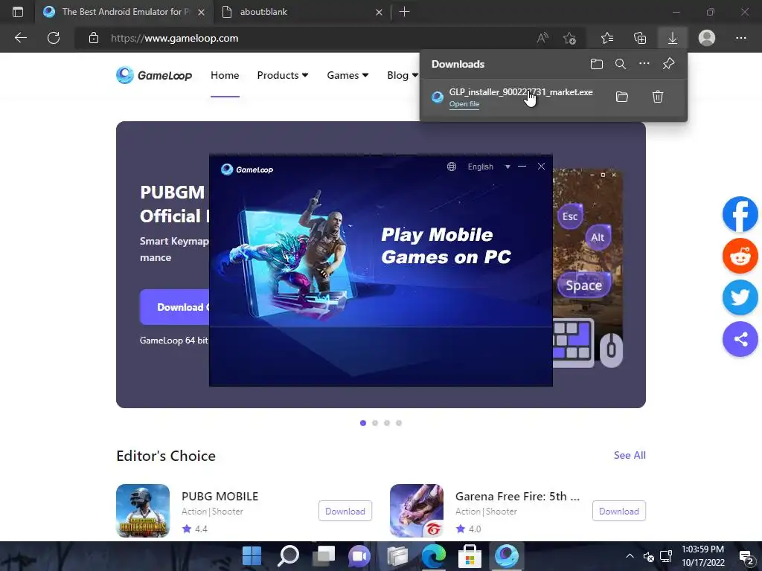Share the page on Twitter
This screenshot has height=571, width=762.
tap(740, 297)
